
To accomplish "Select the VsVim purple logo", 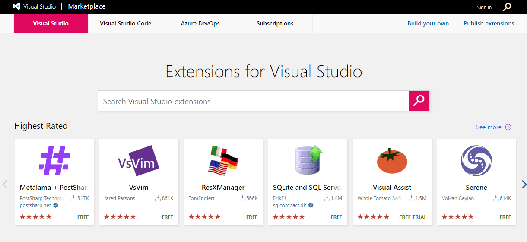I will pyautogui.click(x=139, y=161).
